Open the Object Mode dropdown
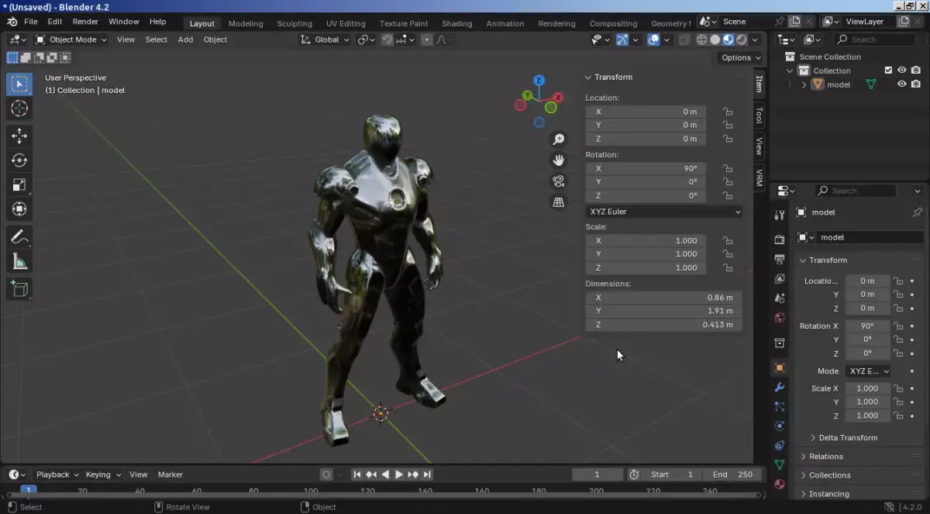The image size is (930, 514). [x=72, y=40]
